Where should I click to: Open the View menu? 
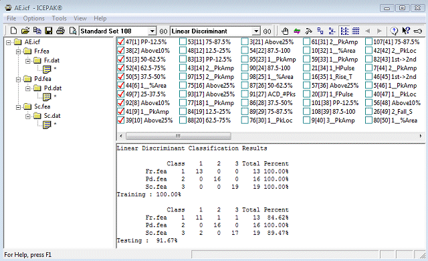tap(80, 18)
